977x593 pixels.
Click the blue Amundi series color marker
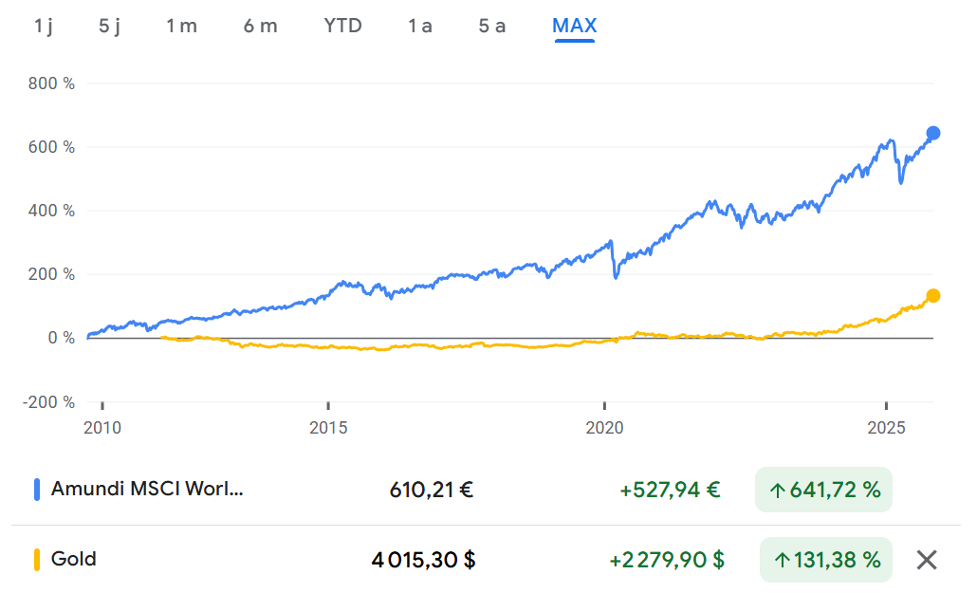coord(37,490)
